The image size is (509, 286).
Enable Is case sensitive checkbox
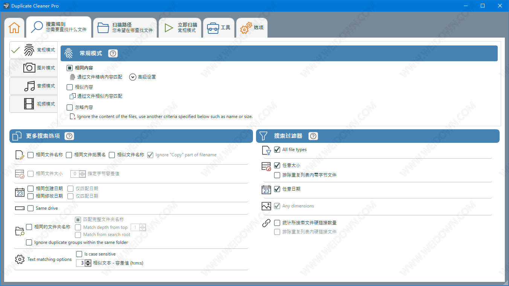(79, 254)
